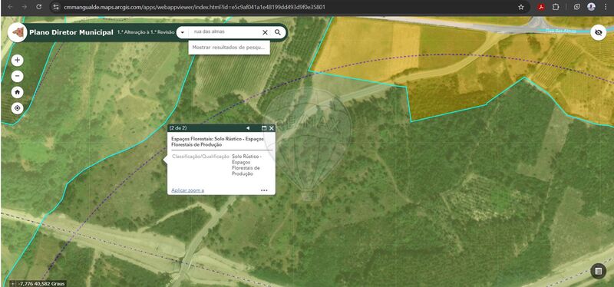Clear the search text with X icon
Viewport: 614px width, 287px height.
point(265,32)
